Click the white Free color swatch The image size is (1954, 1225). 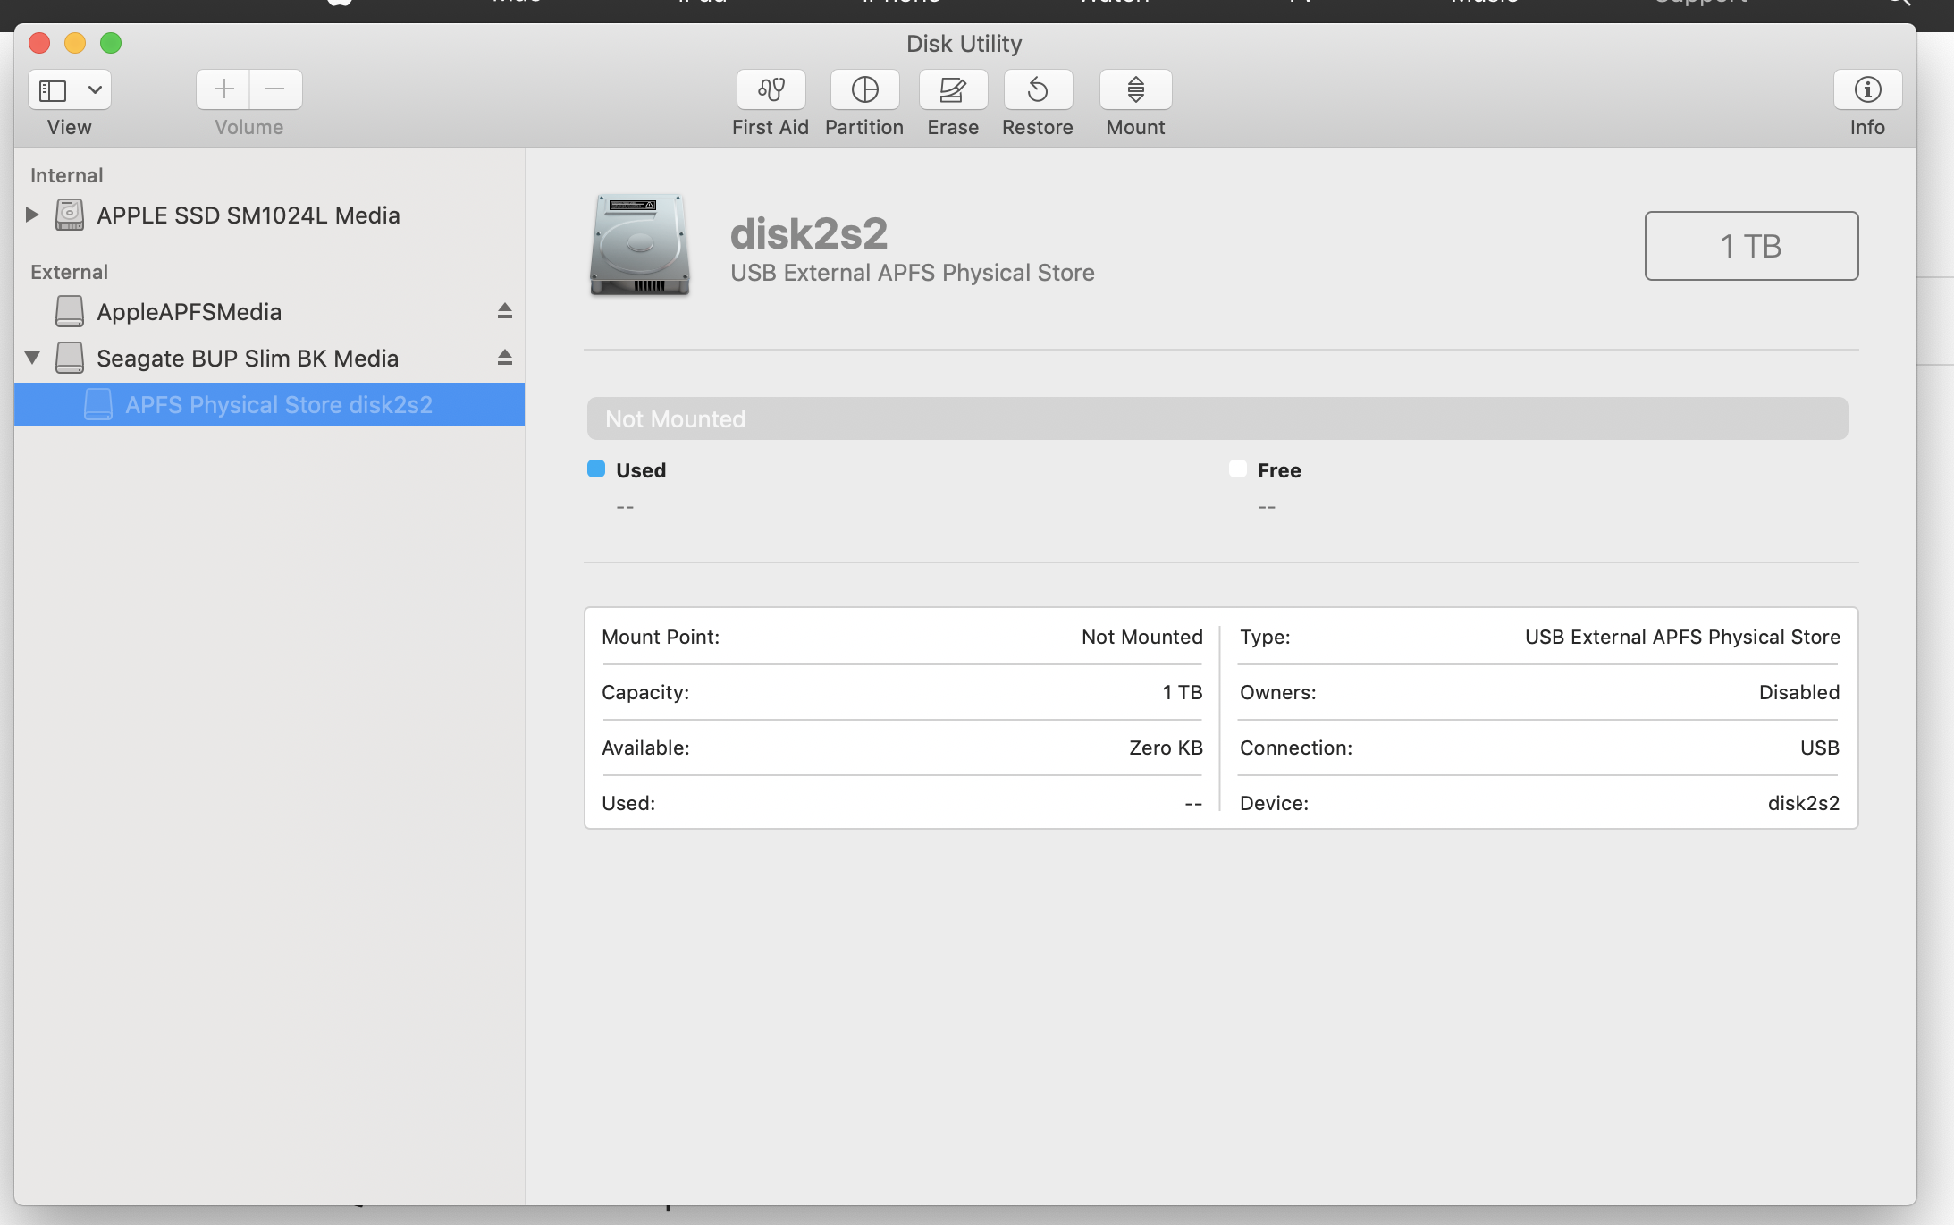pos(1238,469)
